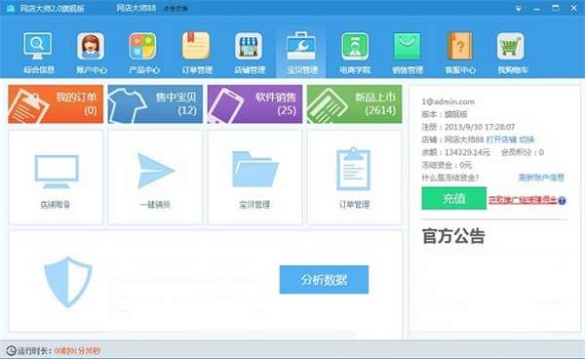Expand the title bar dropdown arrow menu
The width and height of the screenshot is (585, 359).
point(519,8)
